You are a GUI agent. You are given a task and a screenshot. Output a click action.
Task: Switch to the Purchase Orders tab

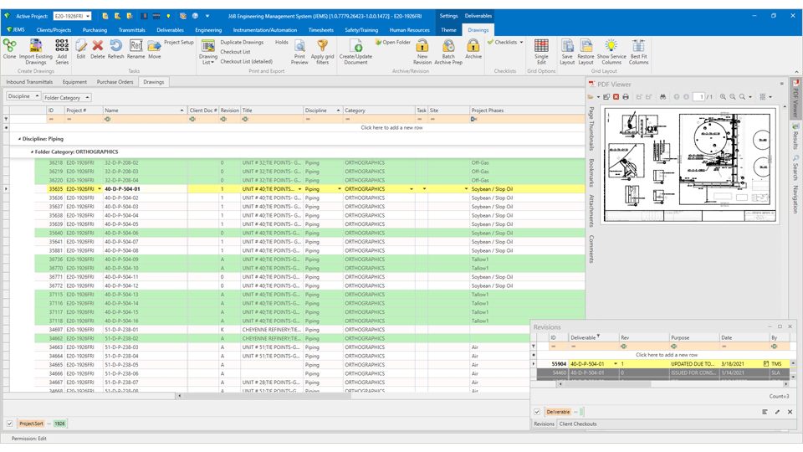tap(115, 82)
